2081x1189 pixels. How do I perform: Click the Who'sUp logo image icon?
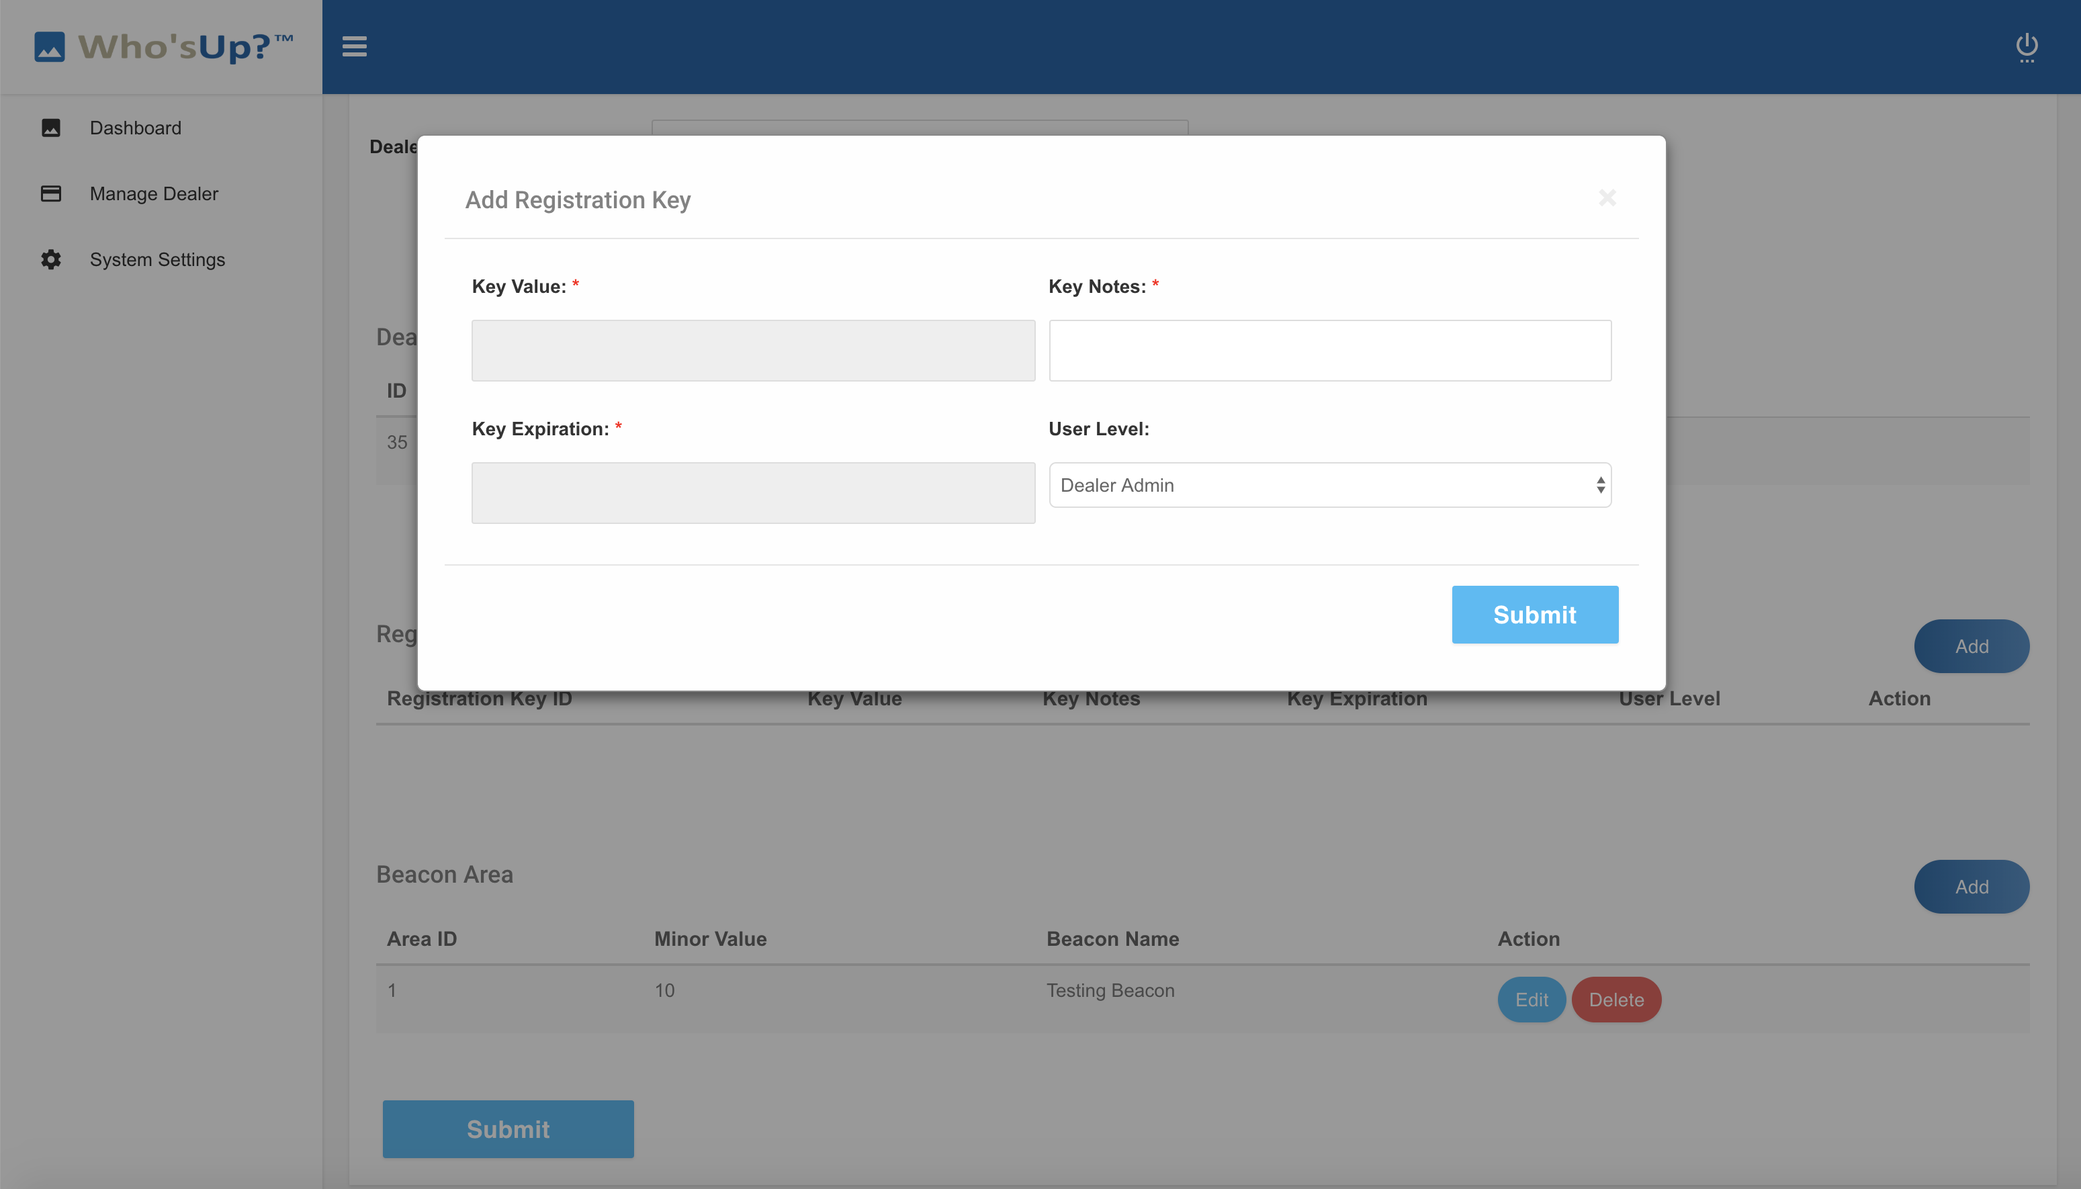point(50,46)
